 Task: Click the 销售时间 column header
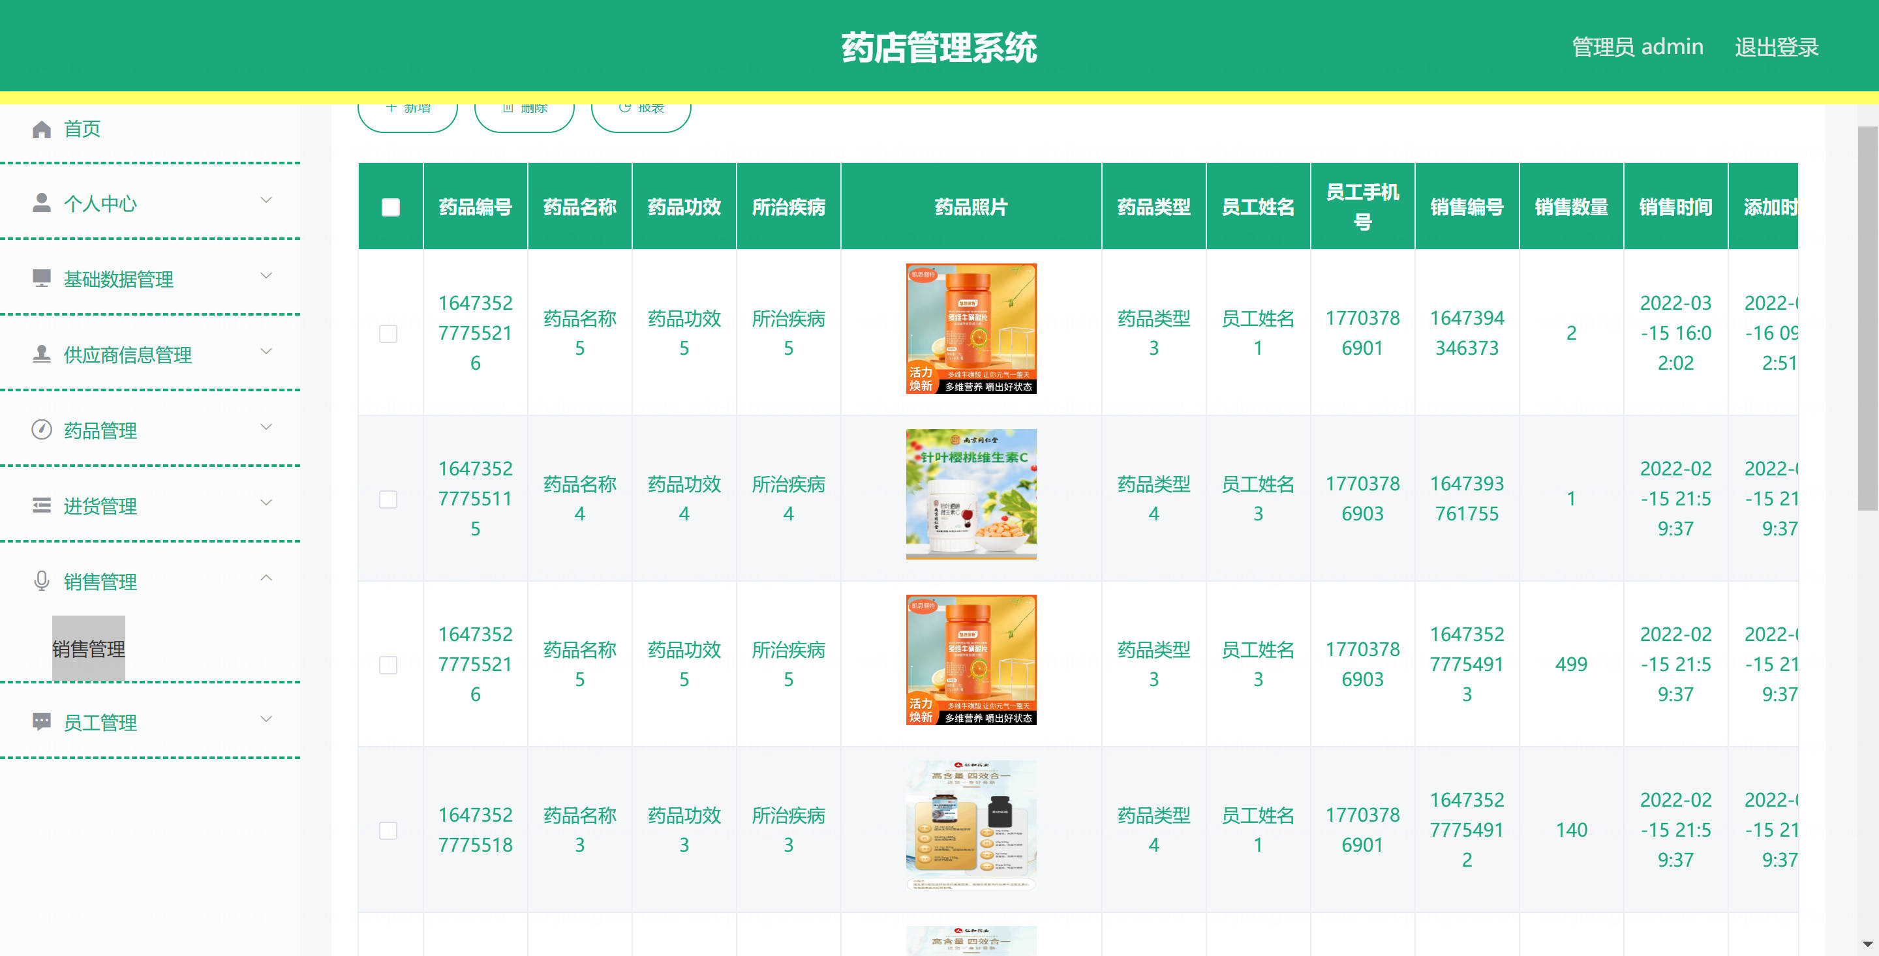pos(1675,207)
